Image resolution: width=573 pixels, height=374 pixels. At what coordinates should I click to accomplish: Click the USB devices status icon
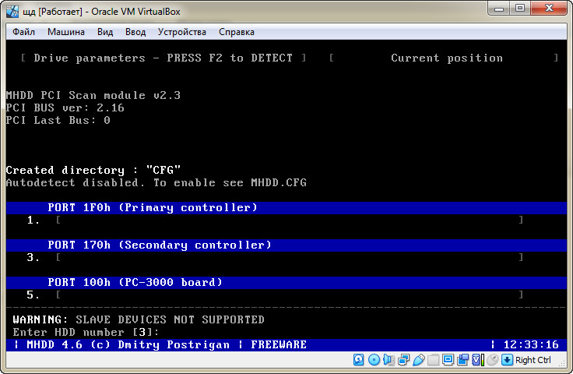[419, 360]
